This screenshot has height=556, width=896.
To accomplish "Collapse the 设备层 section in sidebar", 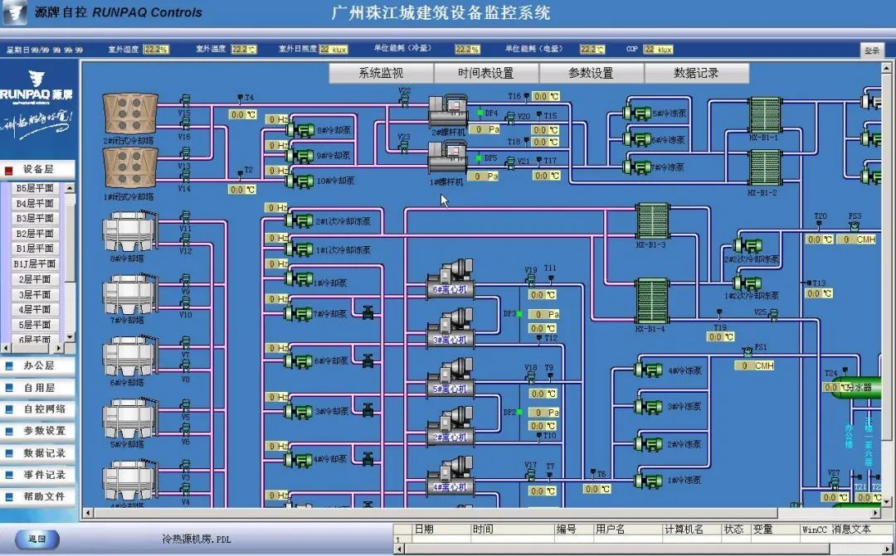I will (x=38, y=170).
